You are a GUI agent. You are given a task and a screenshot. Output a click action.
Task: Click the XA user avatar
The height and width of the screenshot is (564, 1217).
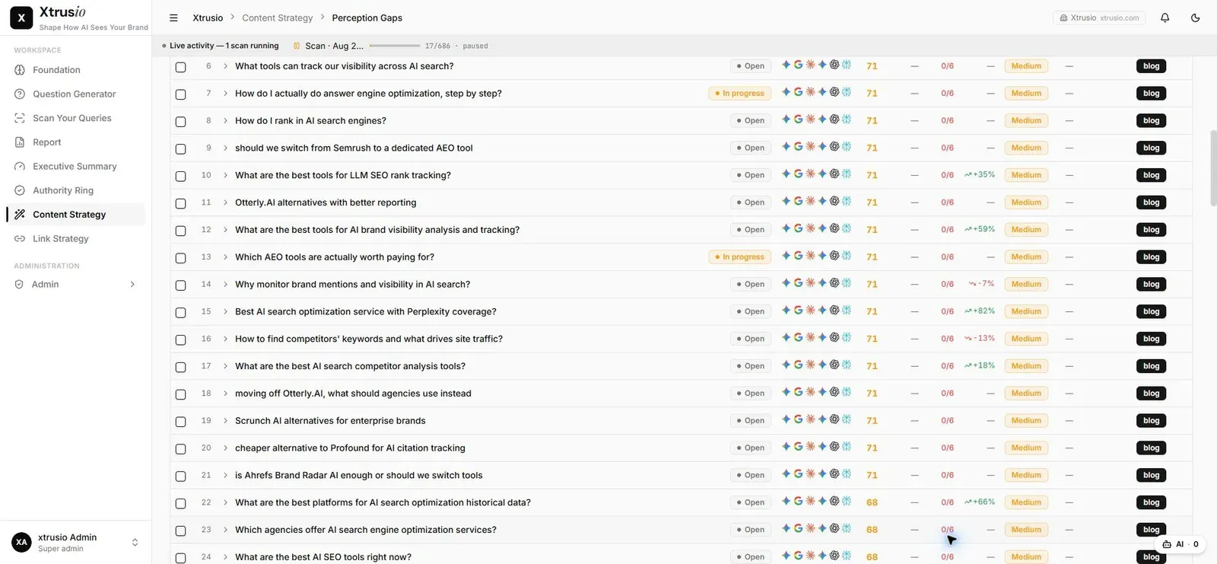[x=21, y=543]
